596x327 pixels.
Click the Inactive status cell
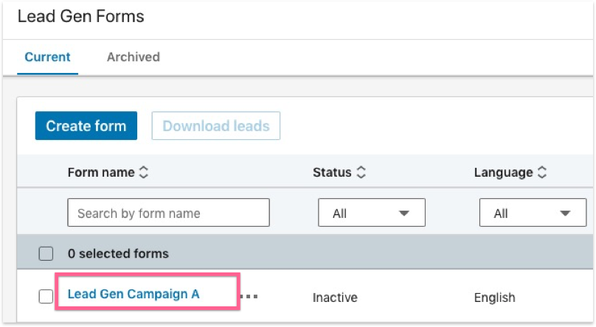pos(335,298)
